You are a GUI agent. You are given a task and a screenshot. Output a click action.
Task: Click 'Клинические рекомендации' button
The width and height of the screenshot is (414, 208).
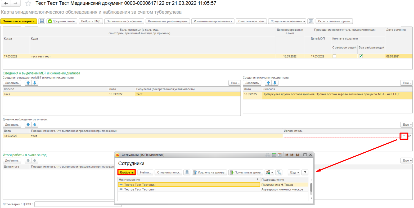(168, 21)
